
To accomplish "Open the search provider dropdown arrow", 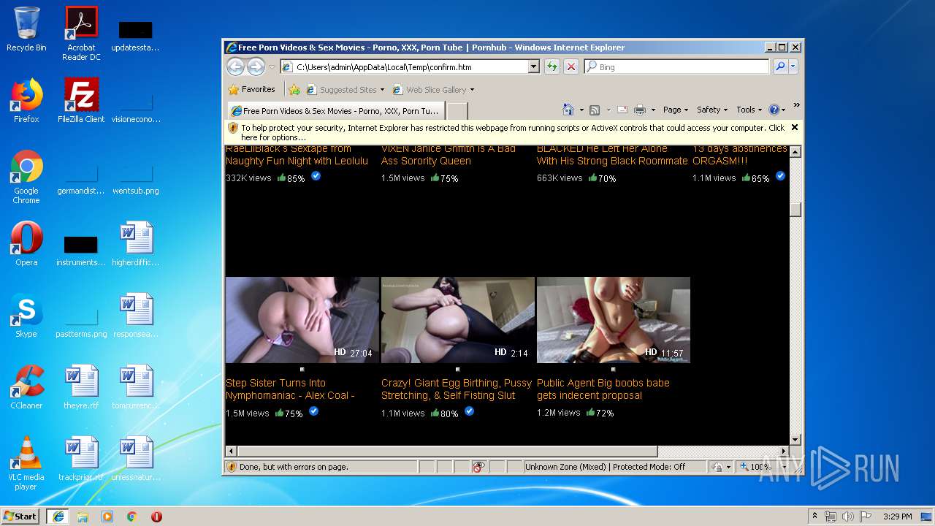I will tap(793, 66).
